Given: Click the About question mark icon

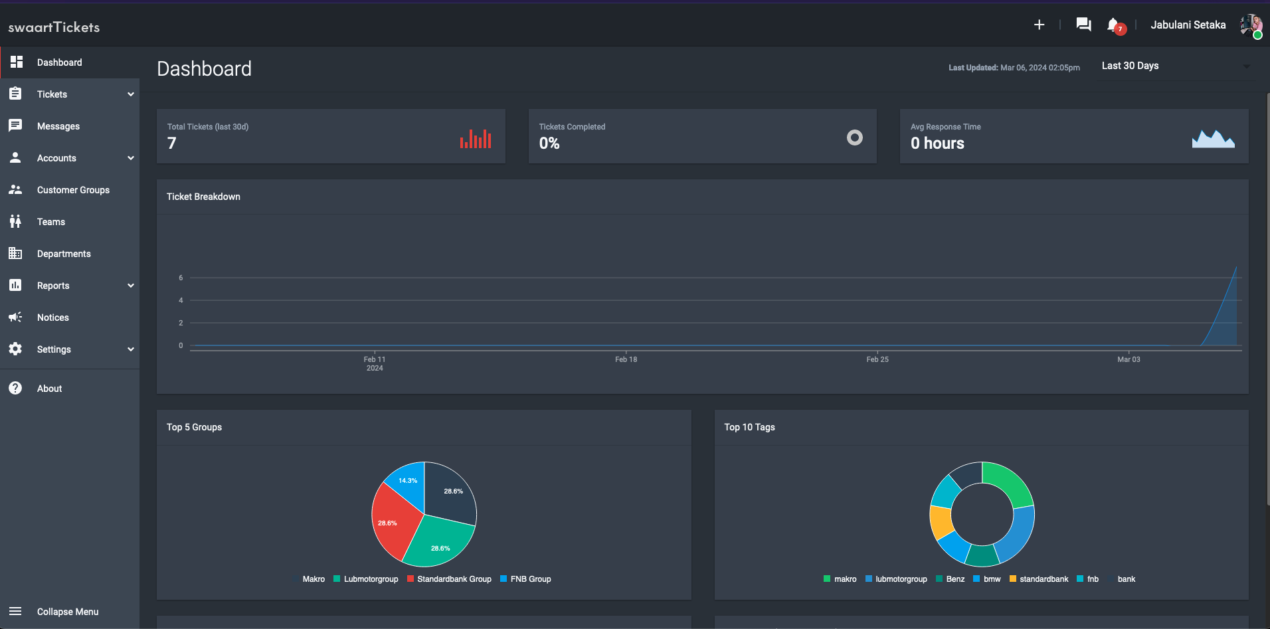Looking at the screenshot, I should (15, 389).
